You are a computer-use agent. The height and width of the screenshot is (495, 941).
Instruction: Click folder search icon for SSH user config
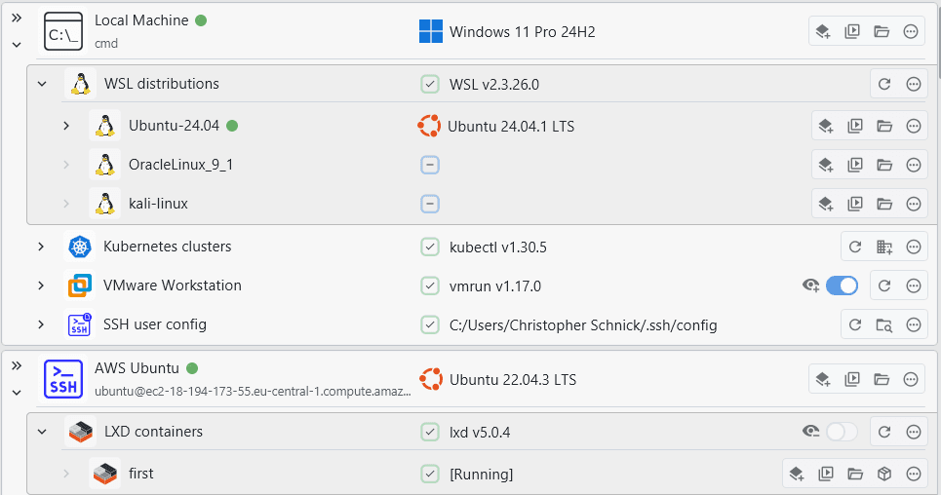click(884, 324)
